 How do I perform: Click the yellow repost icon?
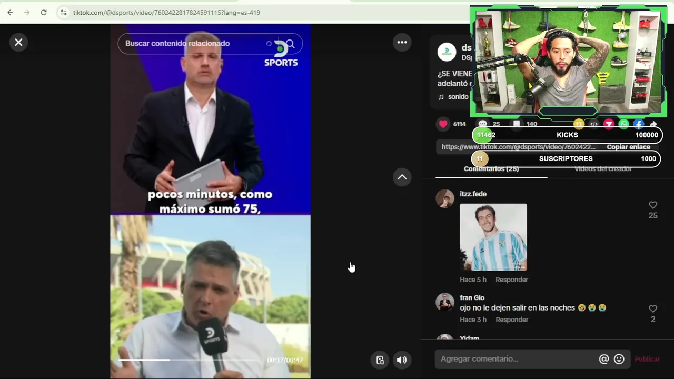(579, 124)
